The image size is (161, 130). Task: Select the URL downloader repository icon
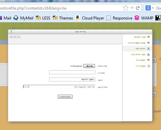(x=148, y=54)
